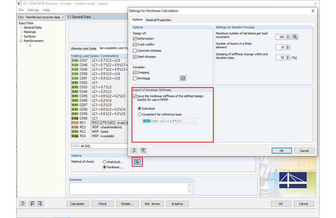The height and width of the screenshot is (218, 336).
Task: Click Cancel in the RF-CONCRETE main window
Action: (x=303, y=204)
